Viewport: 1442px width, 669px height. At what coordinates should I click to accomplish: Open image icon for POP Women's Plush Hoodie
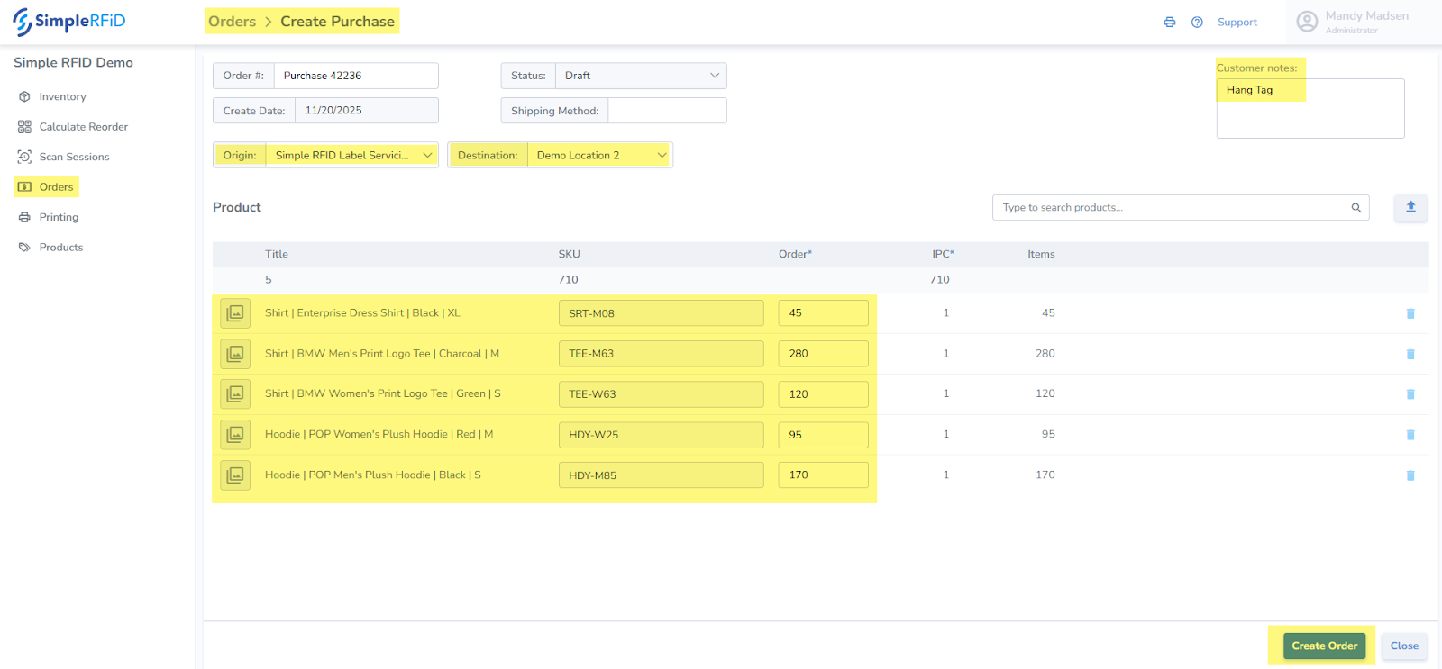click(235, 435)
